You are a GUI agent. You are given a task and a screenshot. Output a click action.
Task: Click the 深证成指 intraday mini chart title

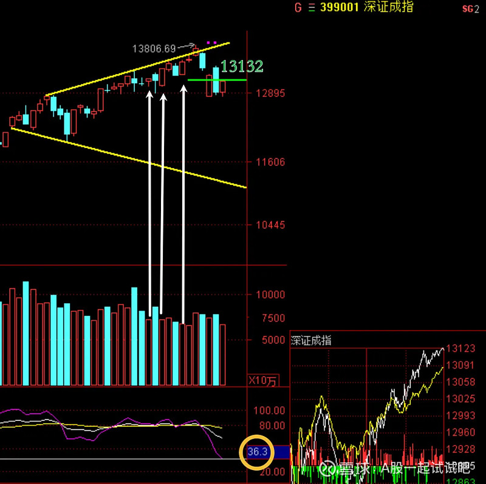pos(311,340)
